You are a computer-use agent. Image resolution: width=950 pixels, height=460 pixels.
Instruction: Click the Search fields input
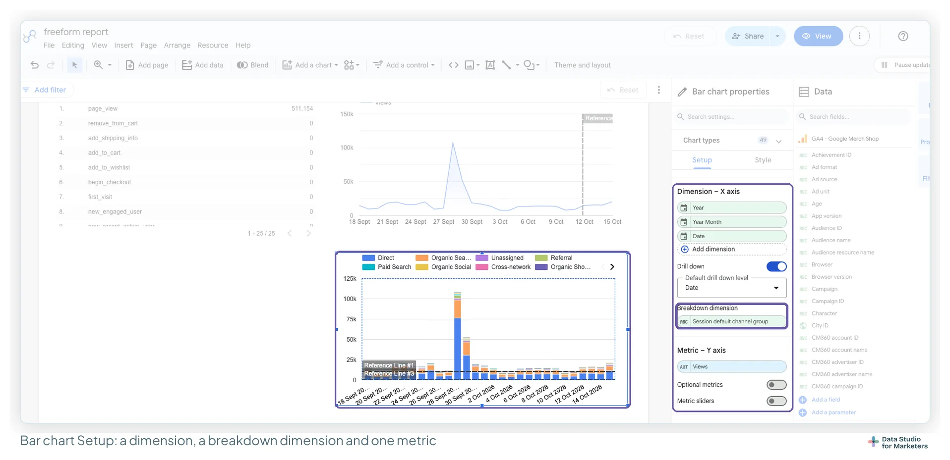point(854,117)
